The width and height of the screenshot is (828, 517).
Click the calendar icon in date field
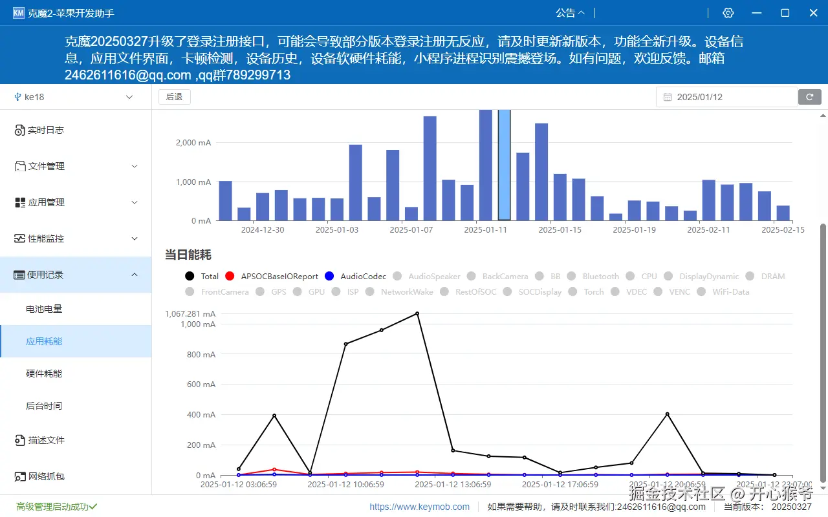point(668,97)
